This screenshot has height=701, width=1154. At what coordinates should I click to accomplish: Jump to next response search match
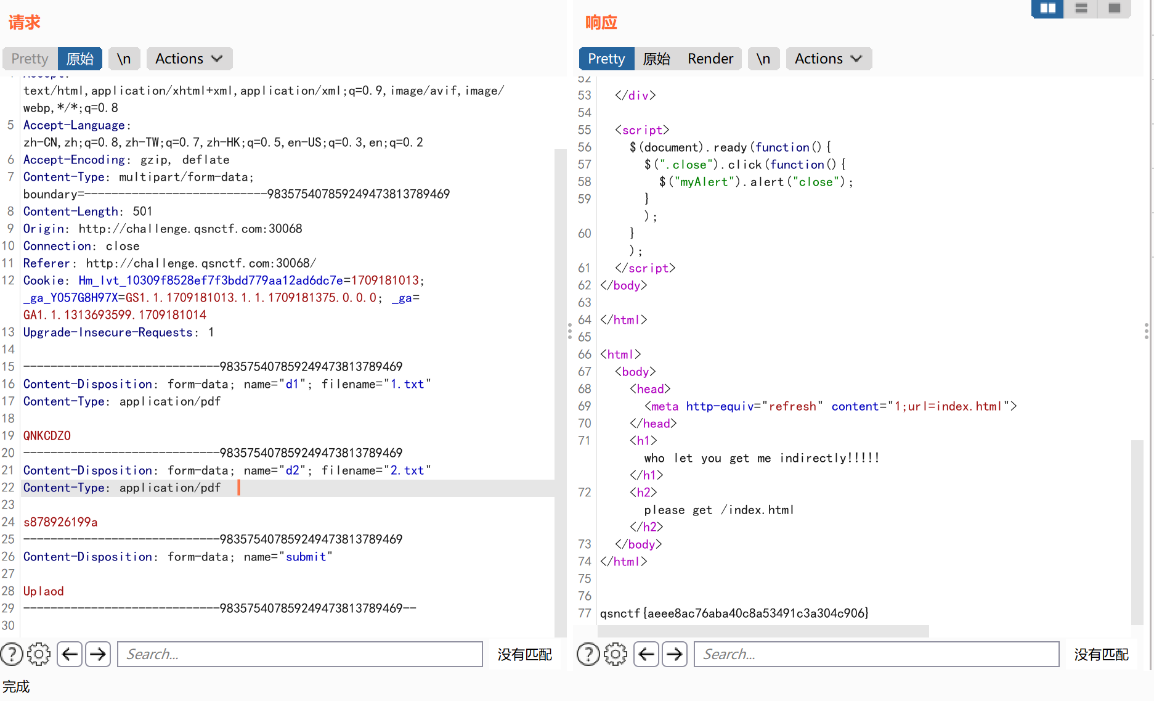(x=675, y=654)
